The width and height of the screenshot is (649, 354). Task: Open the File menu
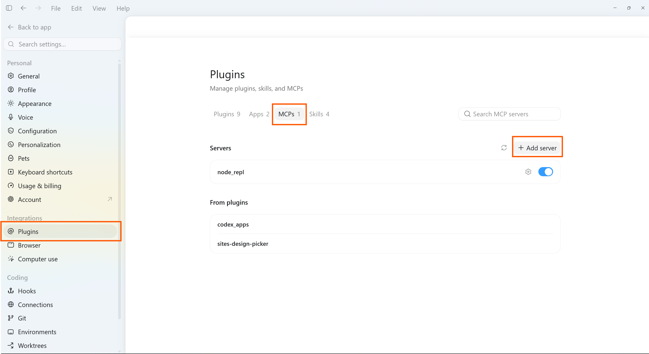[x=56, y=8]
